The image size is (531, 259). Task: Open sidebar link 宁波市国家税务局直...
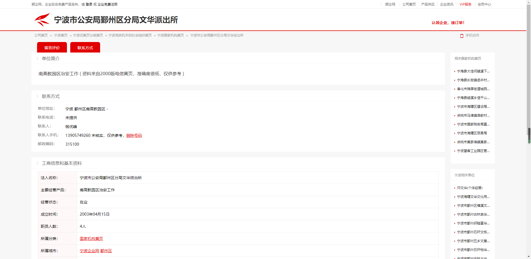click(x=473, y=124)
